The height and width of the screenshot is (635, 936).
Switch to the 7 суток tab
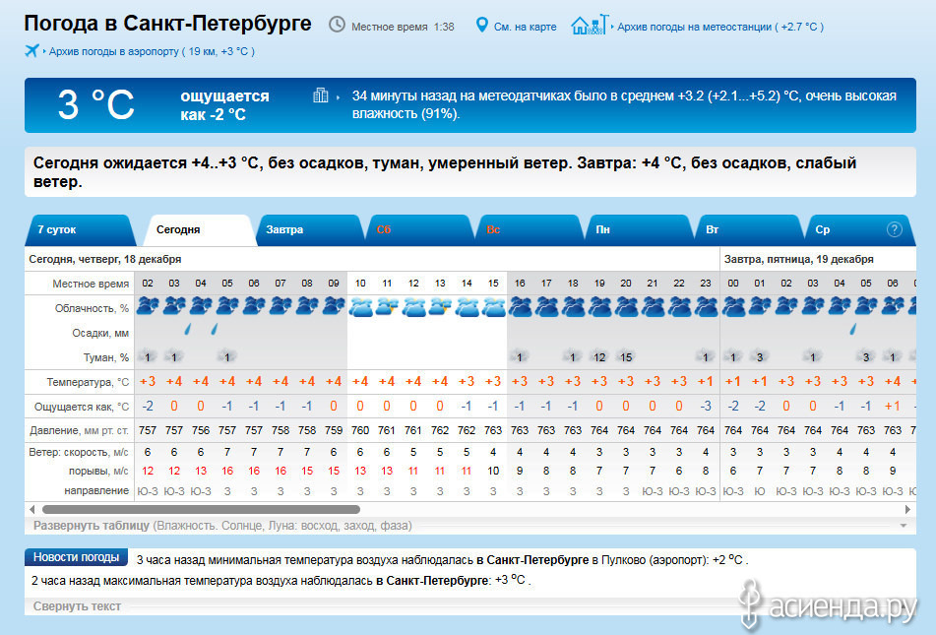[x=57, y=229]
